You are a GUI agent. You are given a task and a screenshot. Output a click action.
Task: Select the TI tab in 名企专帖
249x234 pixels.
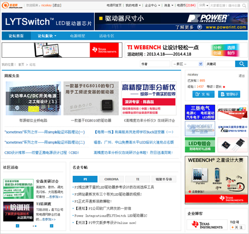coord(137,179)
